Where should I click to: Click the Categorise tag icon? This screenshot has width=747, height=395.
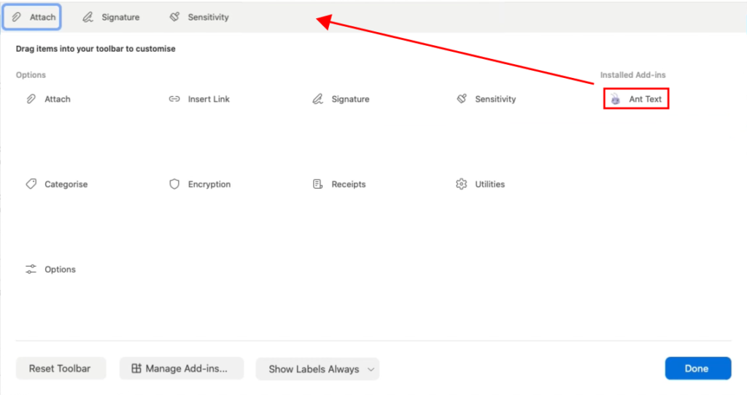pos(31,184)
